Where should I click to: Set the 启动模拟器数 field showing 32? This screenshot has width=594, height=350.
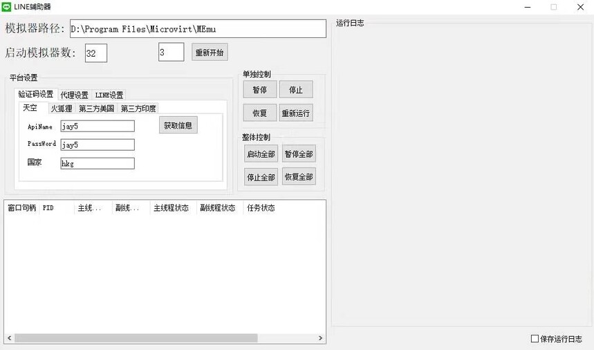[x=96, y=53]
